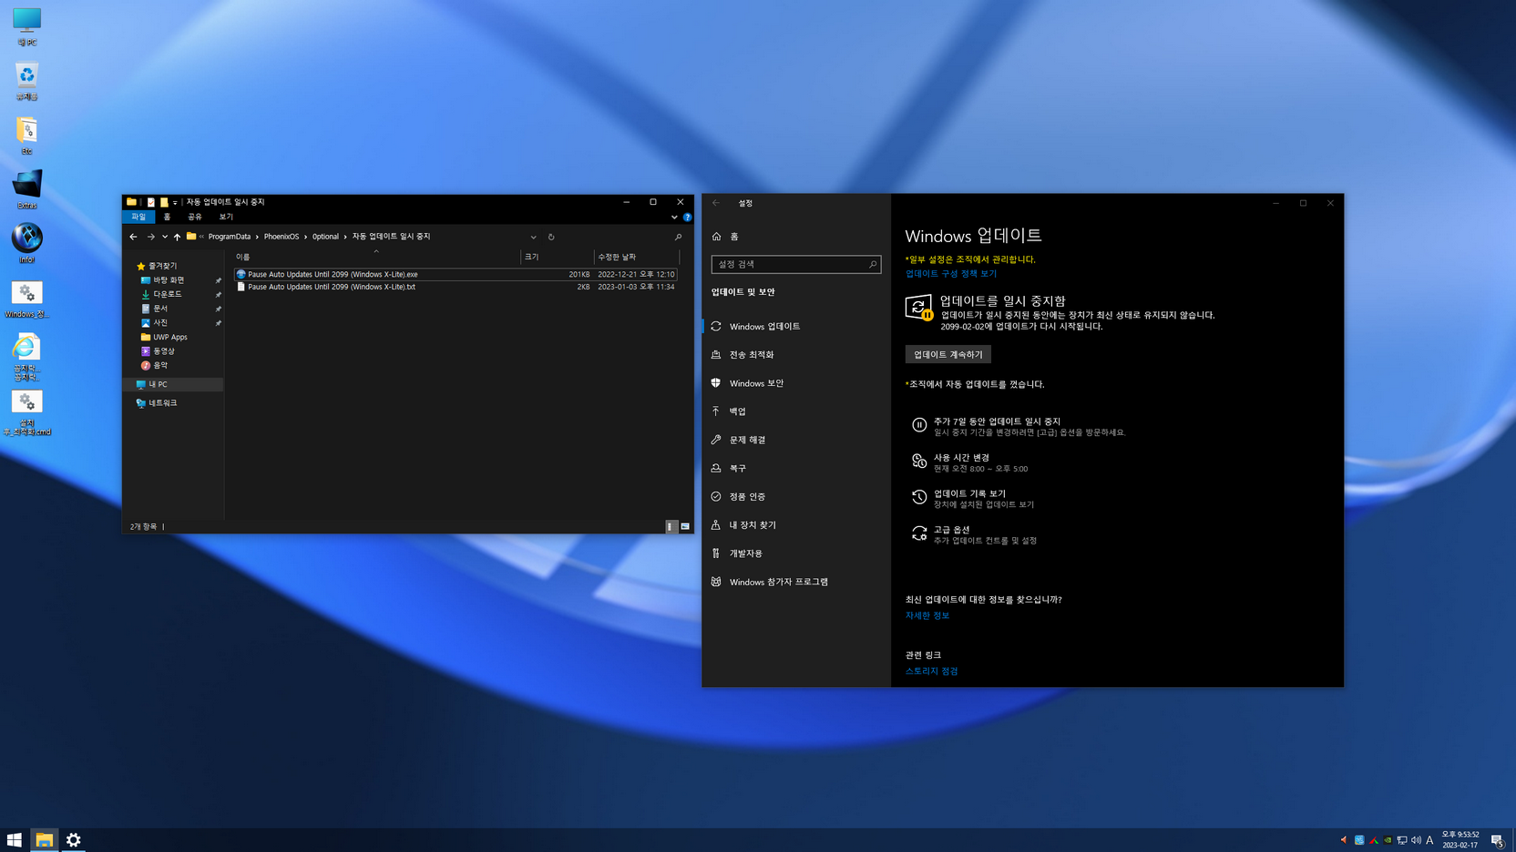
Task: Open the 홈 ribbon tab in File Explorer
Action: click(x=167, y=217)
